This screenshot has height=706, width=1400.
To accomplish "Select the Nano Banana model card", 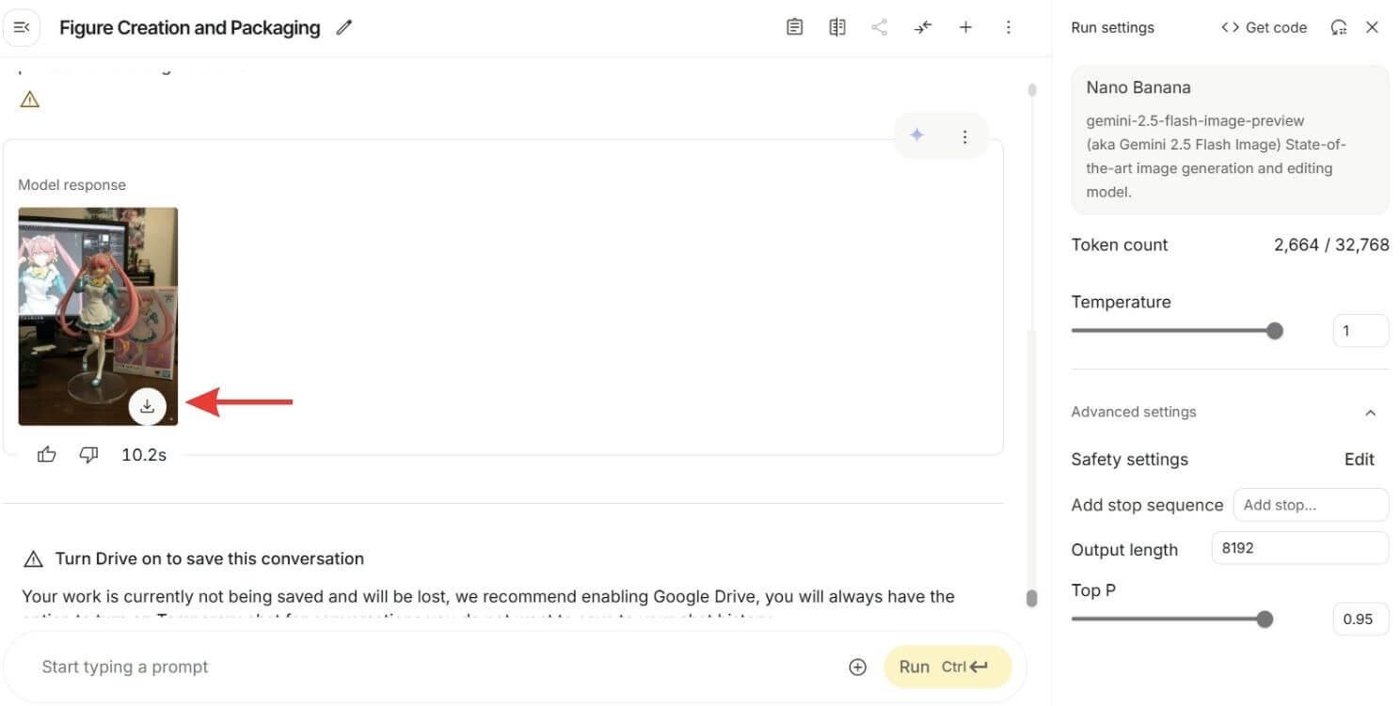I will (x=1230, y=139).
